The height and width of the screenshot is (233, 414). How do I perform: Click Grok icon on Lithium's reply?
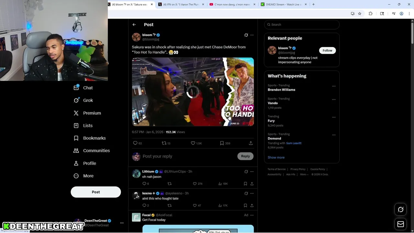(246, 172)
